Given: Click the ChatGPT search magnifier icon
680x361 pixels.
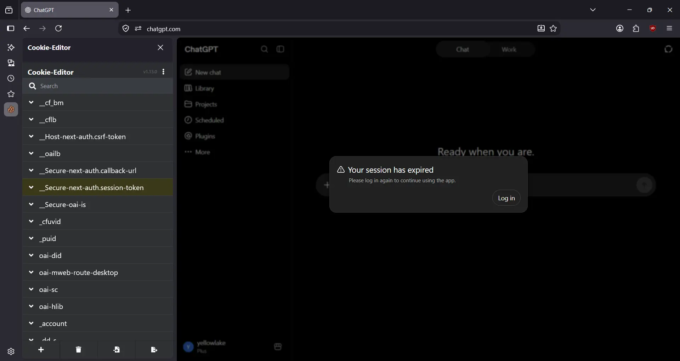Looking at the screenshot, I should click(x=264, y=49).
